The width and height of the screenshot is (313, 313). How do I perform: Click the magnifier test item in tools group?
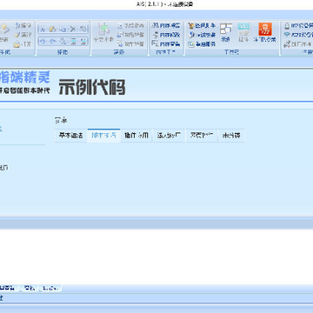click(202, 35)
